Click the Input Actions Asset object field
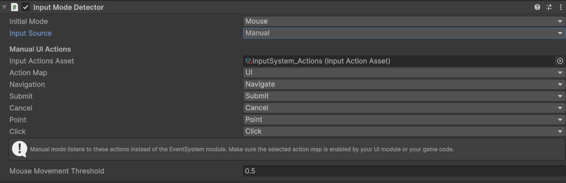The width and height of the screenshot is (566, 183). pos(400,61)
